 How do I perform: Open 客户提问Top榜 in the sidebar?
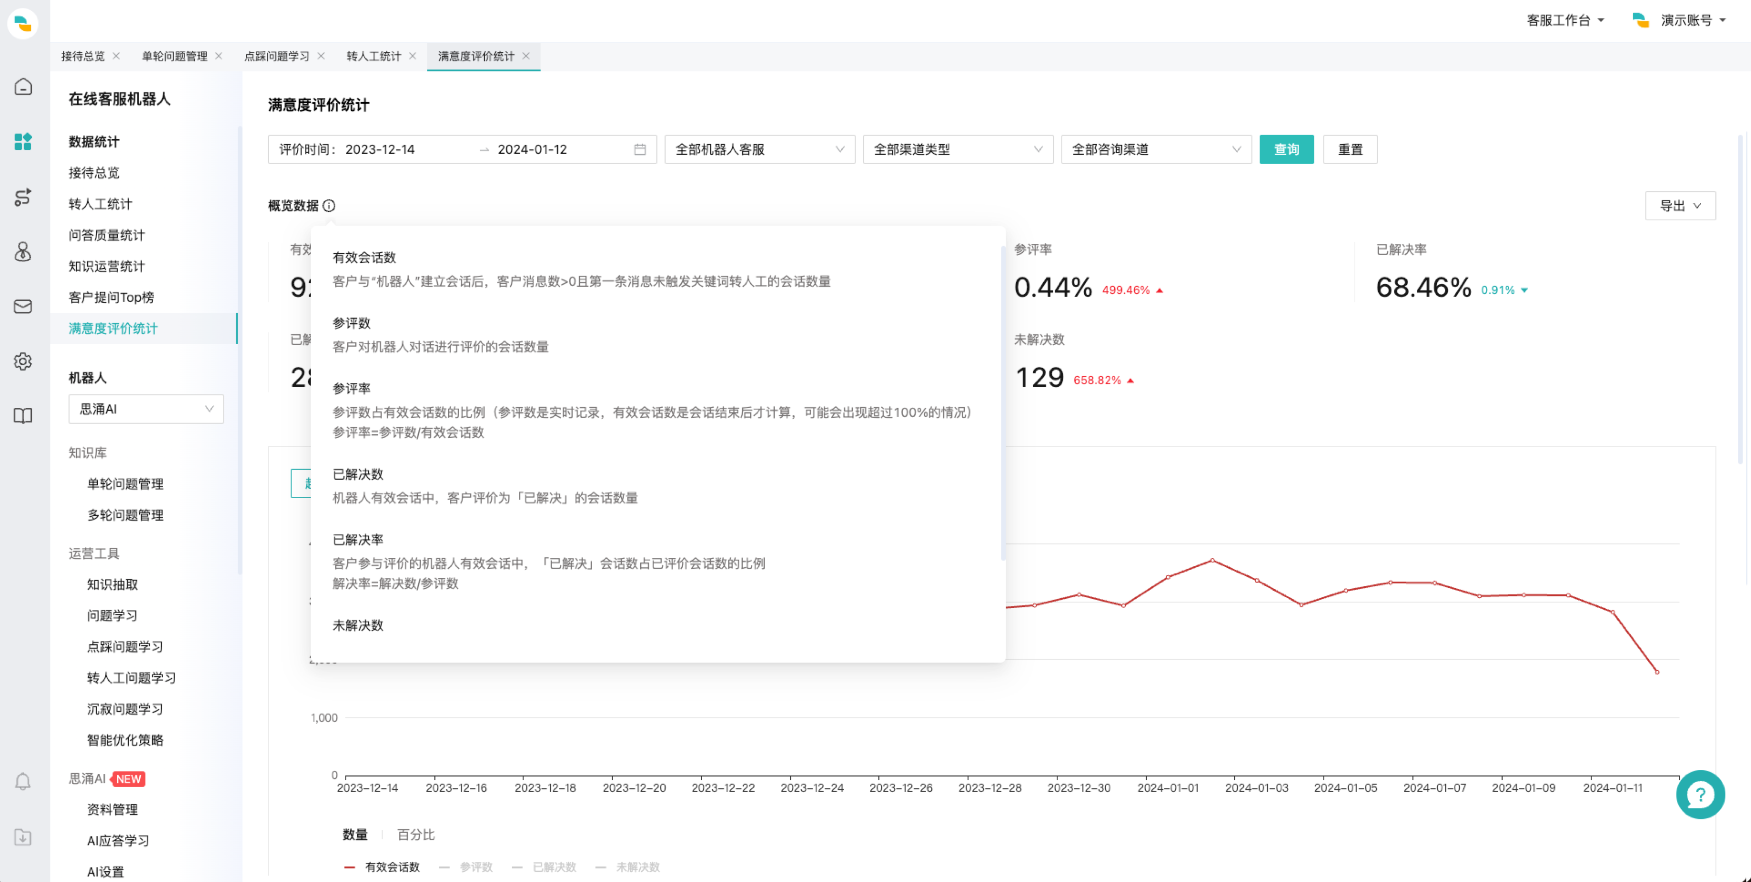111,297
